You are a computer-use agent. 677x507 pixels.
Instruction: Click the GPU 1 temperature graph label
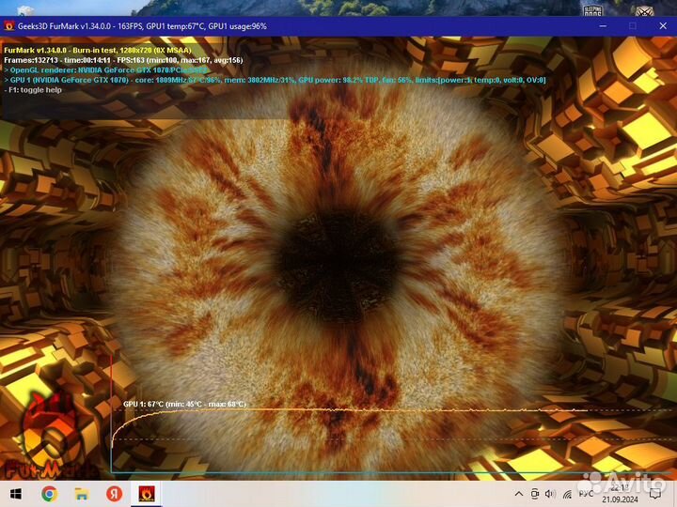pos(184,404)
